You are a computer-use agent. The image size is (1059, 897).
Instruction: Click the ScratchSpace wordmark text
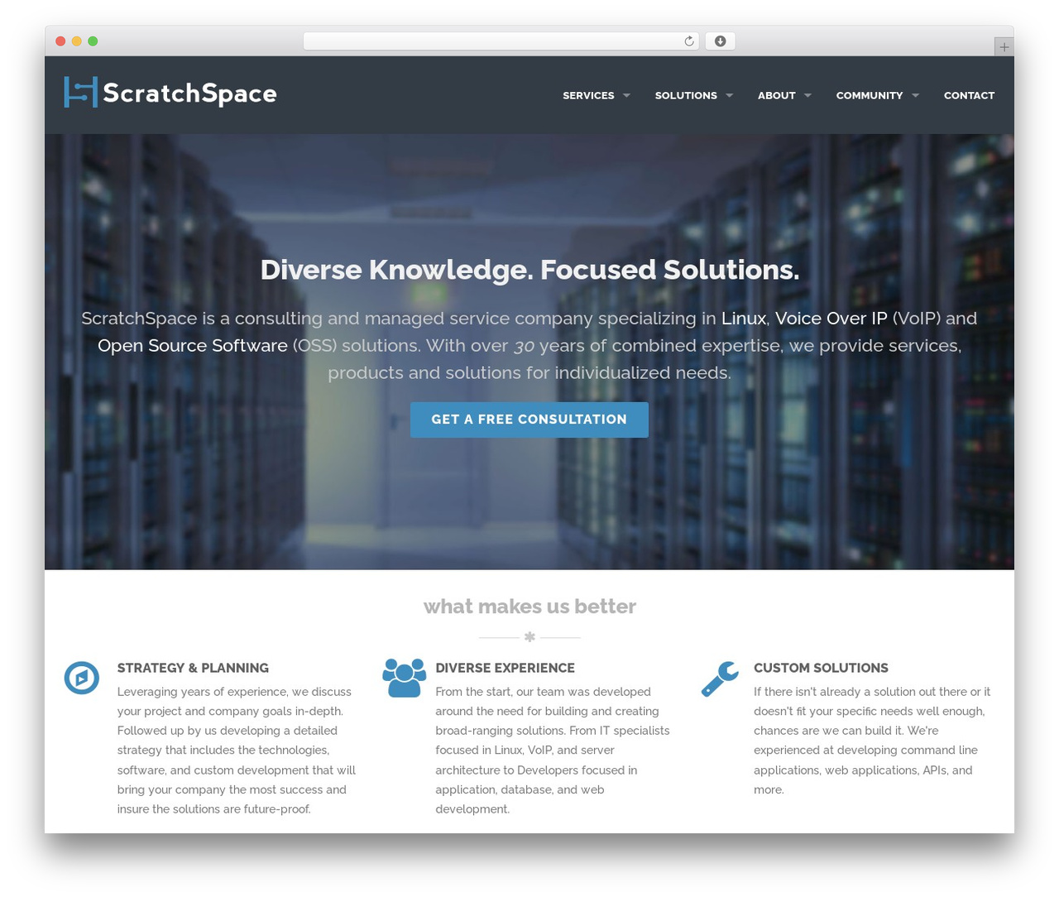189,94
